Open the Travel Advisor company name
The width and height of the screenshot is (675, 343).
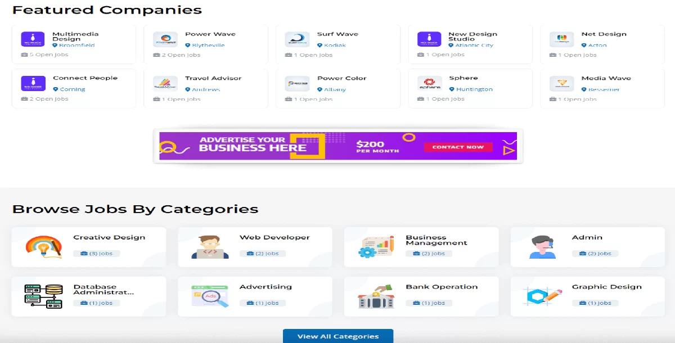[x=213, y=78]
